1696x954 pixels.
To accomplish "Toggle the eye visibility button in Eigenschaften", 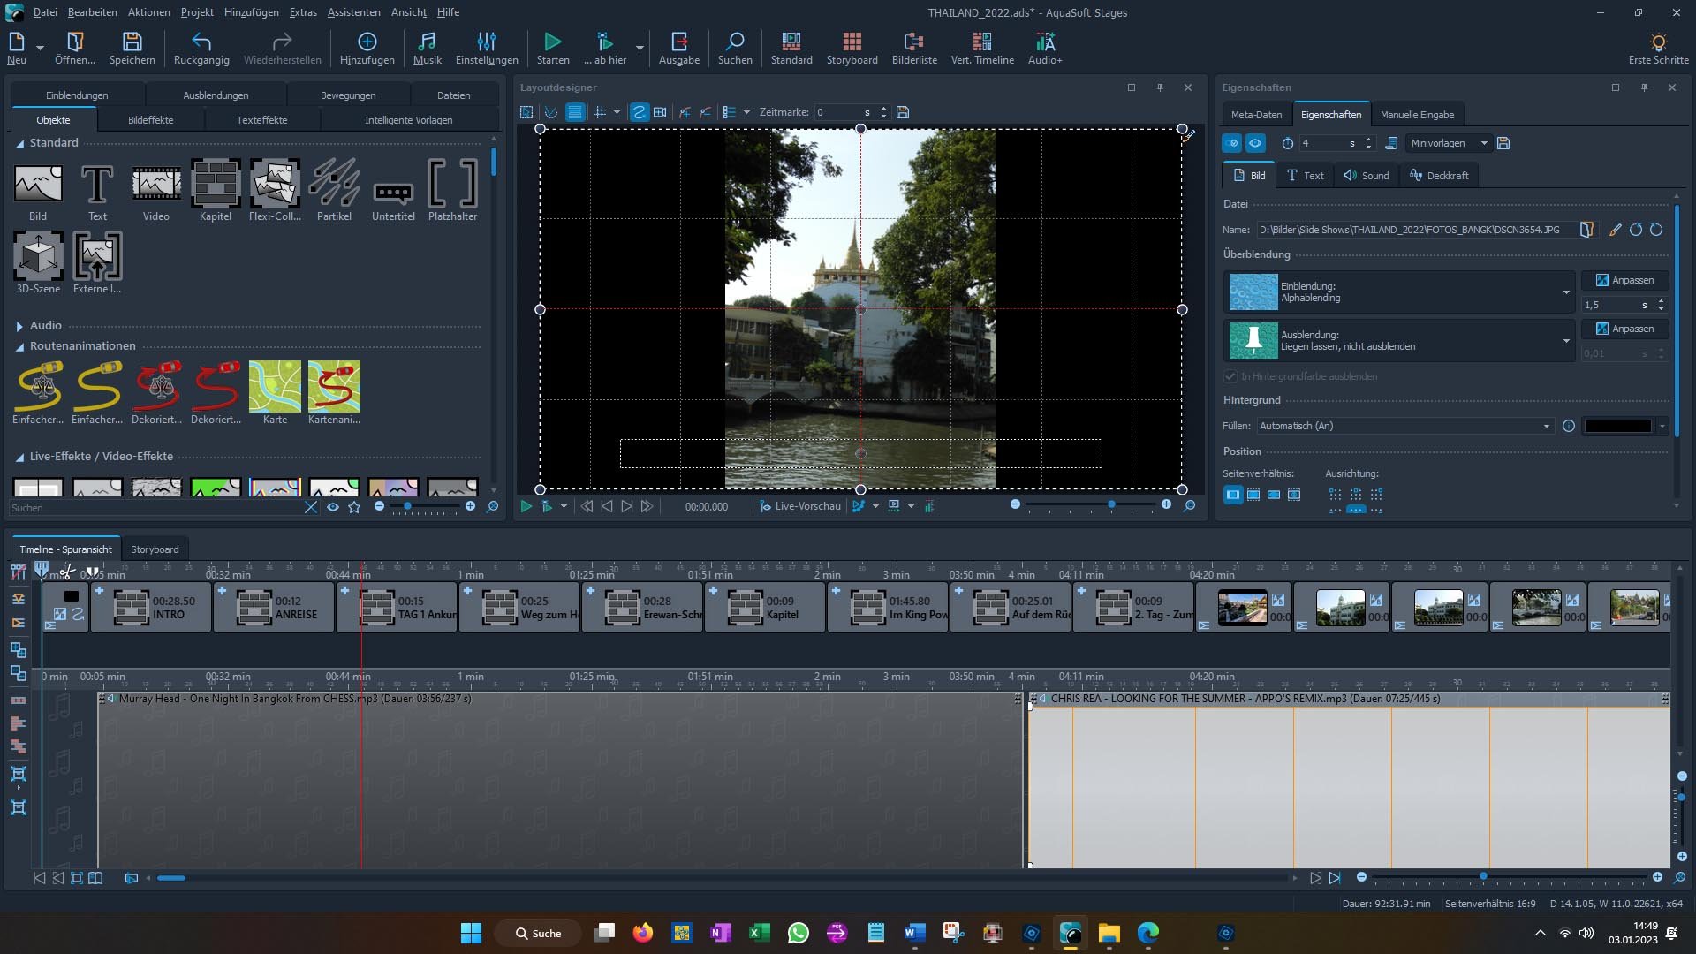I will point(1255,143).
